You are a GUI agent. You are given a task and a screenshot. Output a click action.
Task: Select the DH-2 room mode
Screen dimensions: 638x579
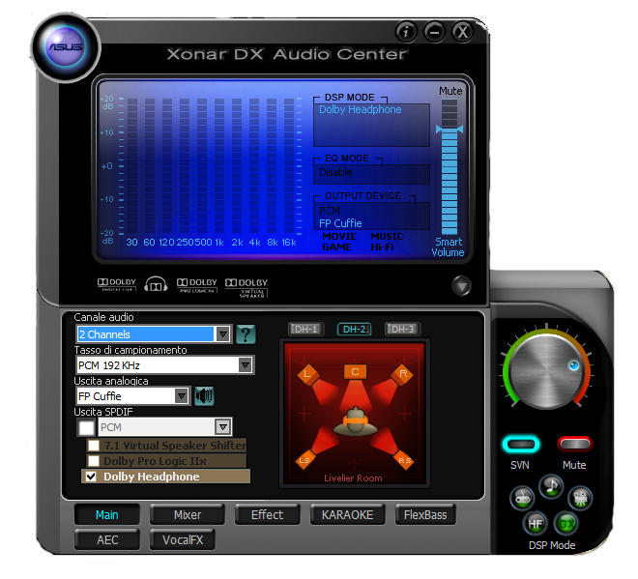(x=354, y=329)
